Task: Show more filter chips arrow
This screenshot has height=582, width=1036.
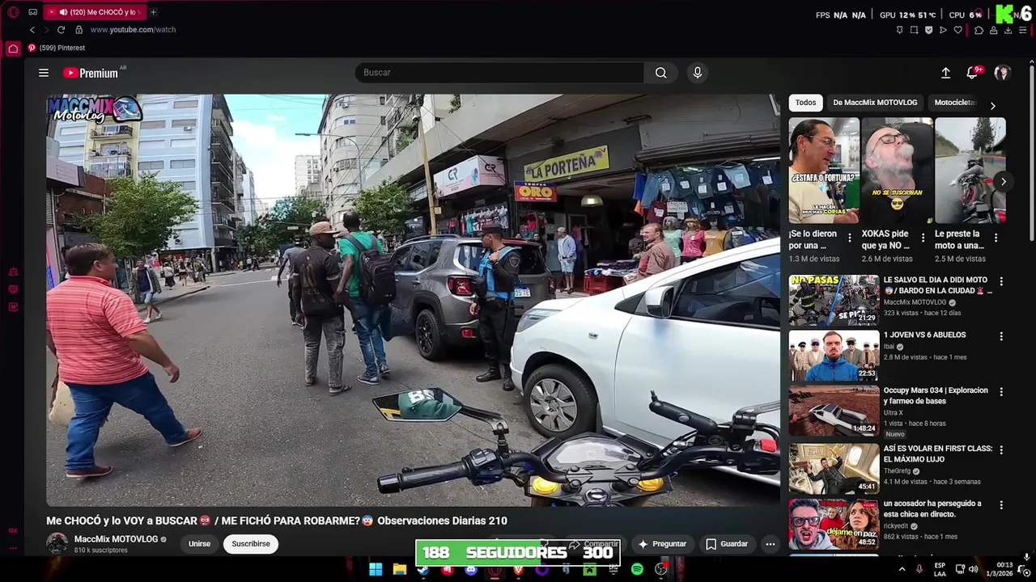Action: pyautogui.click(x=993, y=105)
